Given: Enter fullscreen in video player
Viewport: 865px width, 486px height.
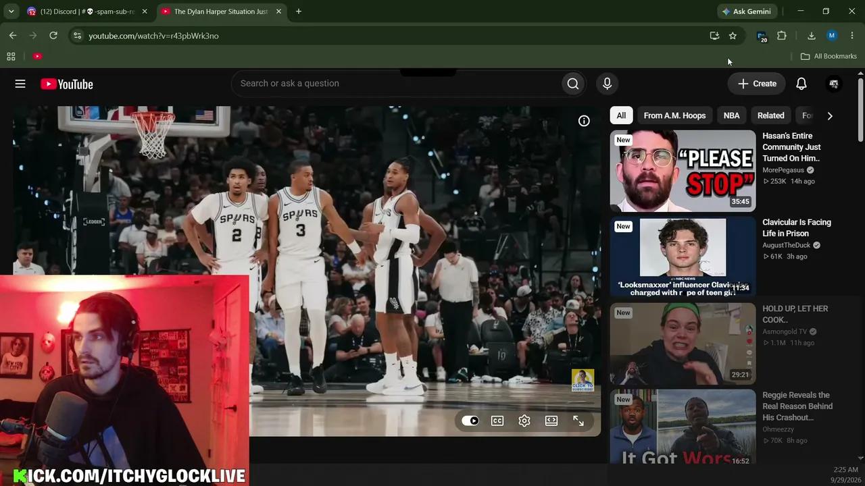Looking at the screenshot, I should point(578,421).
